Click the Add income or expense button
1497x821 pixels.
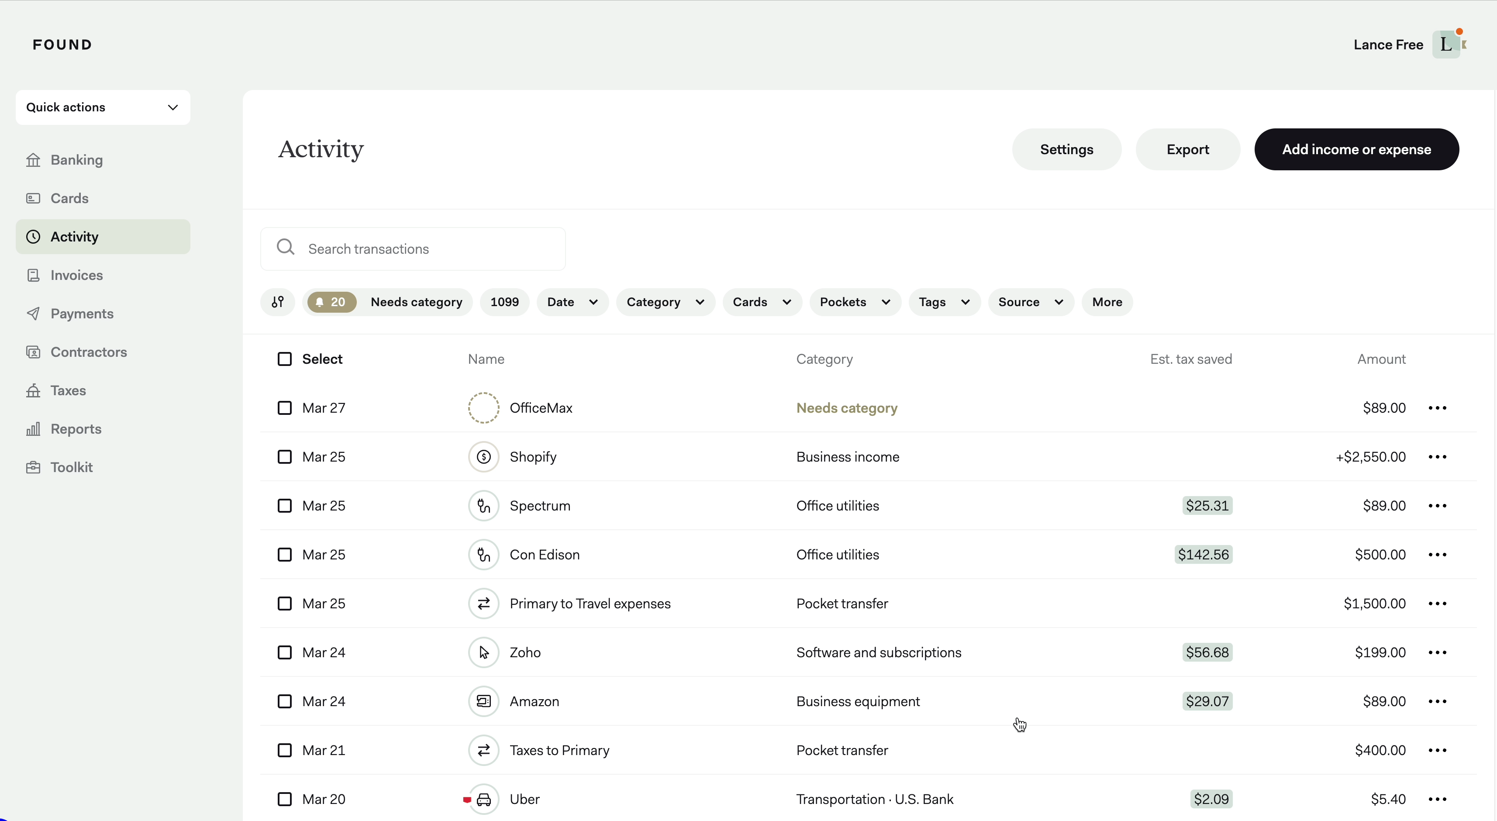[1356, 149]
